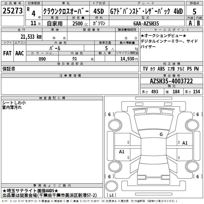Select the ★埼玉サテライト画像AADS★ notice line
Image resolution: width=204 pixels, height=204 pixels.
click(x=30, y=191)
